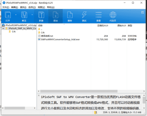
Task: Click the tree panel horizontal scrollbar thumb
Action: pyautogui.click(x=15, y=108)
